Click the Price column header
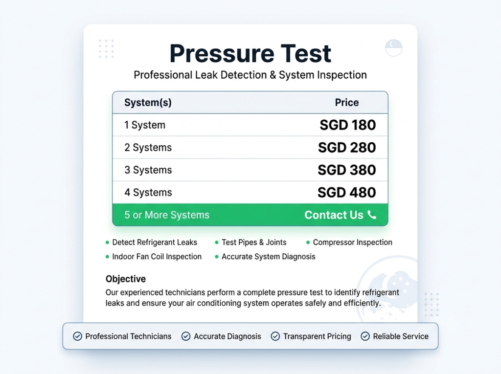Viewport: 501px width, 374px height. [347, 103]
